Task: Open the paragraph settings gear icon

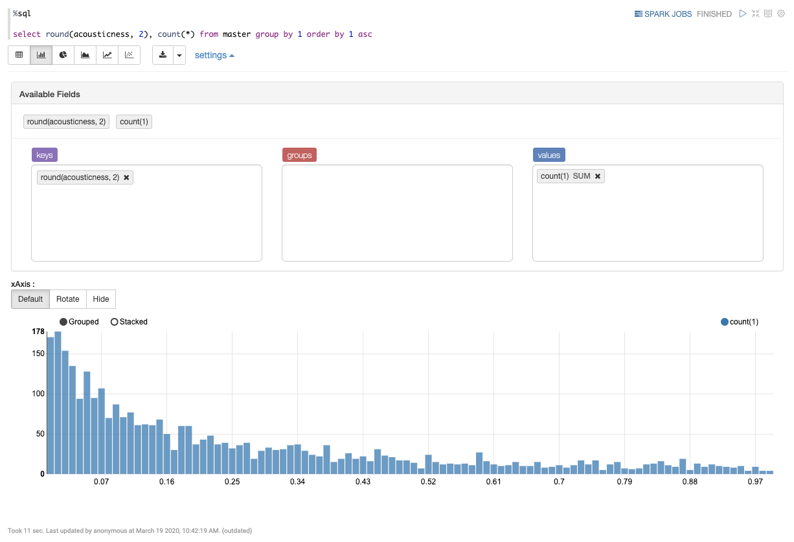Action: [780, 14]
